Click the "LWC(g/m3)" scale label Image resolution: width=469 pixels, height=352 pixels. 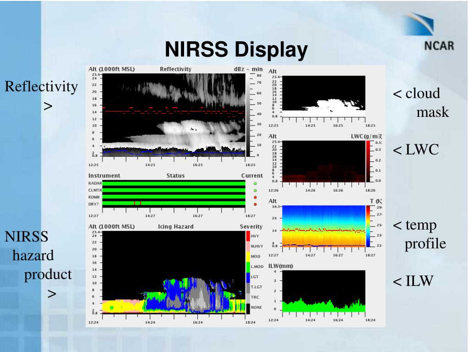click(366, 136)
